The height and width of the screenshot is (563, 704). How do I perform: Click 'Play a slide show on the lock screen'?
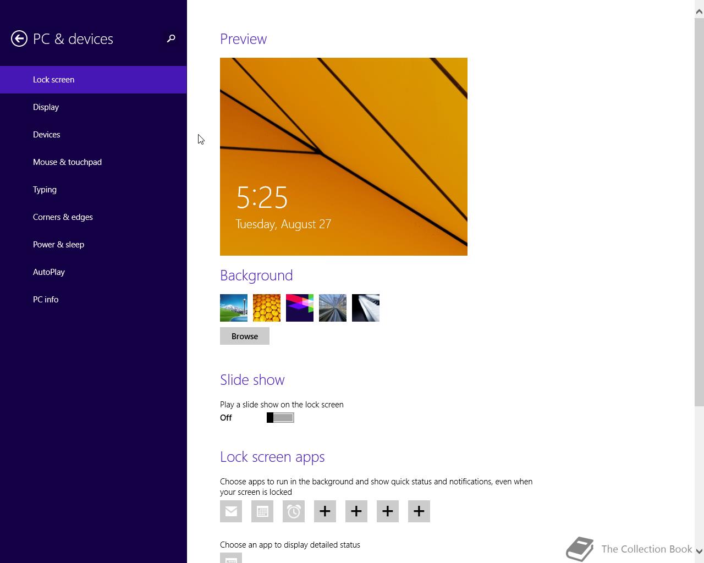pos(282,405)
